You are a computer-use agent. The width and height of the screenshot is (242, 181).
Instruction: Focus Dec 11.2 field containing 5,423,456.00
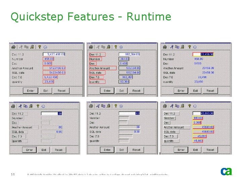click(54, 54)
